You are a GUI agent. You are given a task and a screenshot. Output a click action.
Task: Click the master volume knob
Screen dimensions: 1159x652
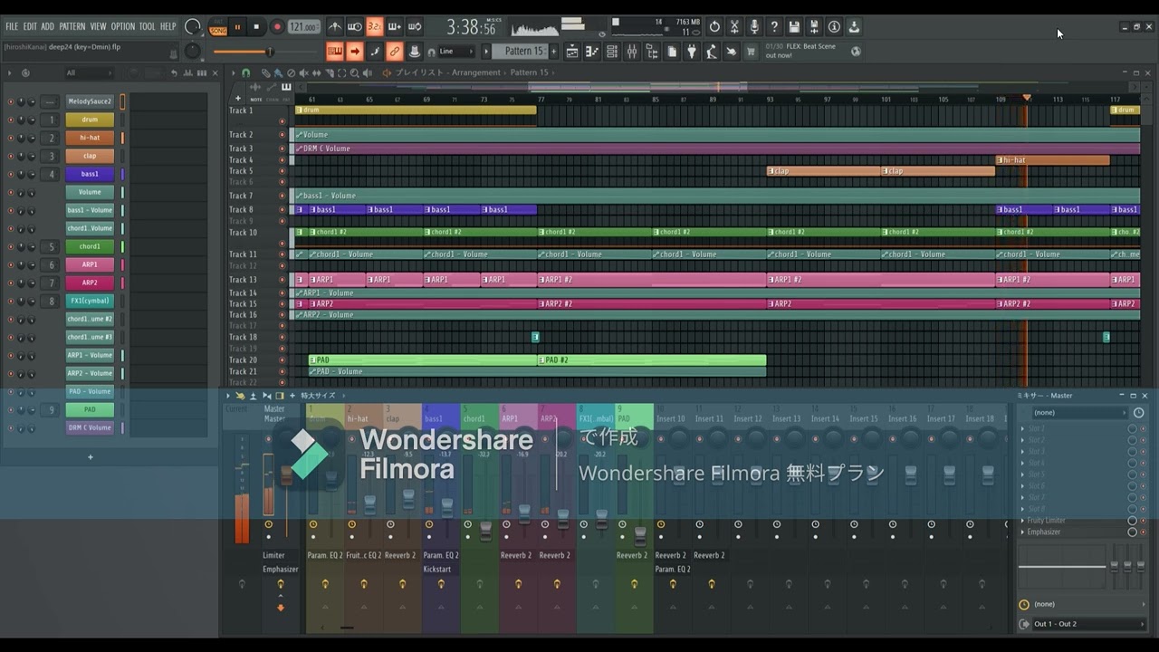pos(193,27)
